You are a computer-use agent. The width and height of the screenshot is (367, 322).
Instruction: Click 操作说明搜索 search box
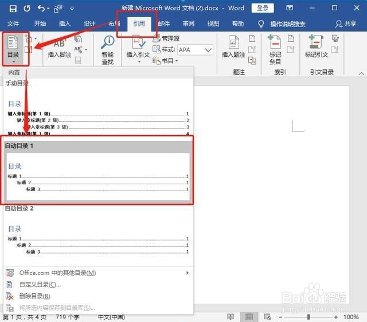pos(288,24)
